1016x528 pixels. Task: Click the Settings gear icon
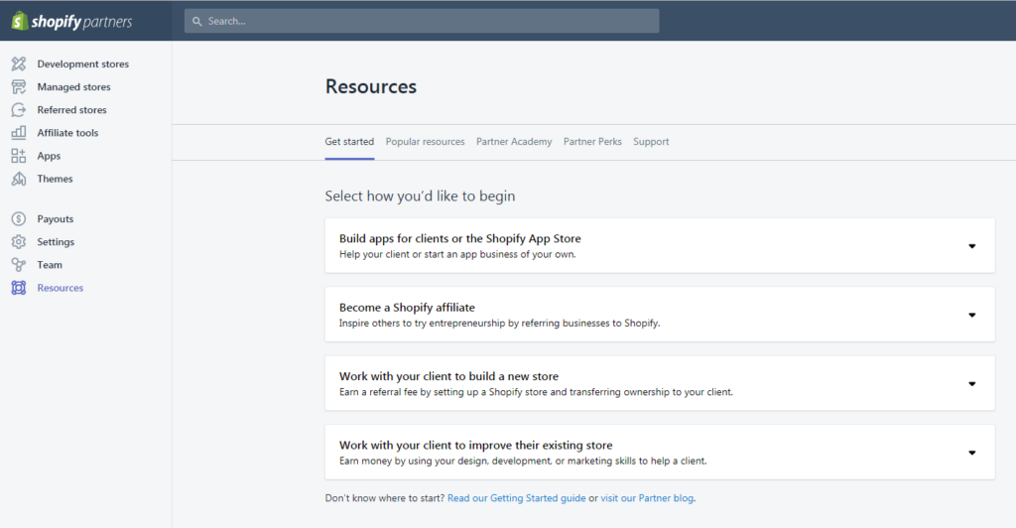pos(19,241)
